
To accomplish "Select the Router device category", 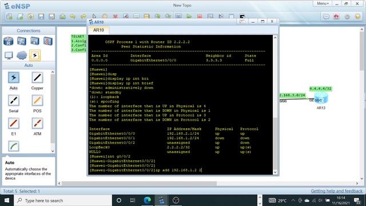I will 9,41.
